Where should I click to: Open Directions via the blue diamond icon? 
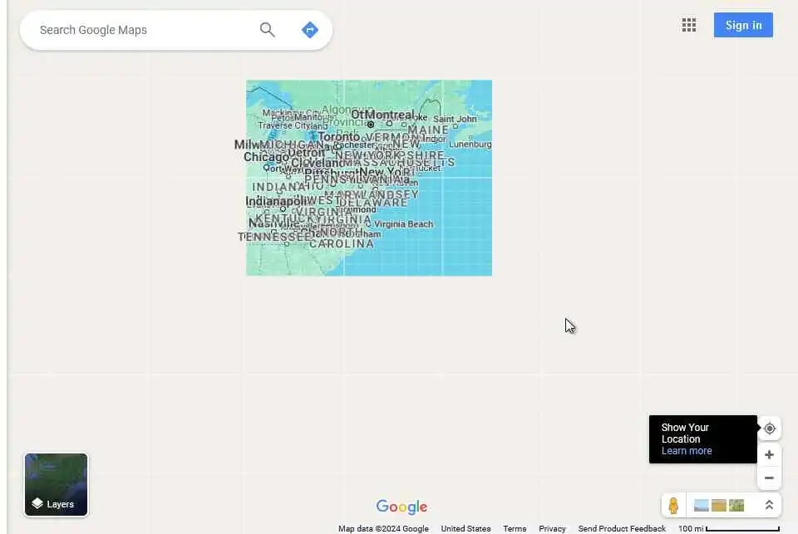point(310,30)
